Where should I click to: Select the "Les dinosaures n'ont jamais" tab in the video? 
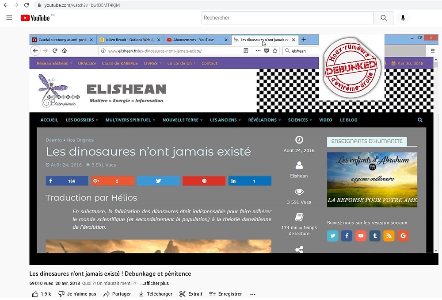(x=265, y=40)
